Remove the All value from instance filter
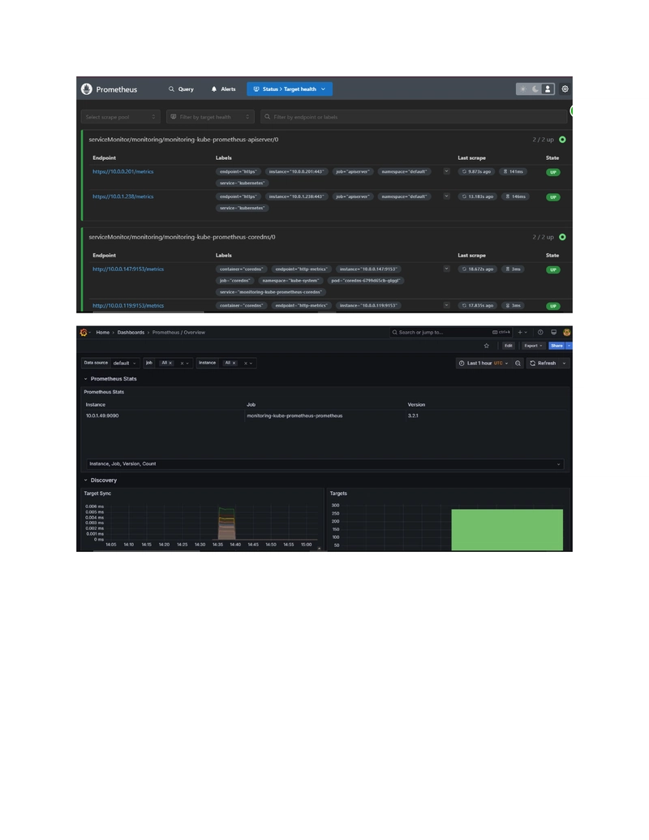This screenshot has width=649, height=840. [x=234, y=363]
